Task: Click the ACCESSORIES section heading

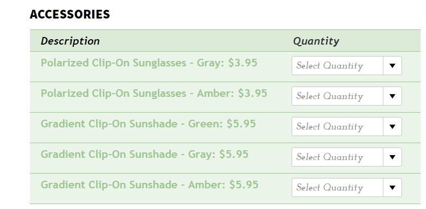Action: pos(70,14)
